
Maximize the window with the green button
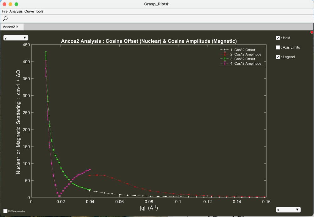tap(16, 4)
